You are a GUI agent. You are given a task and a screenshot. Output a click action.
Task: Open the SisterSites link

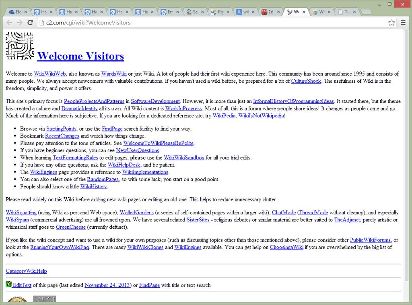(x=198, y=220)
